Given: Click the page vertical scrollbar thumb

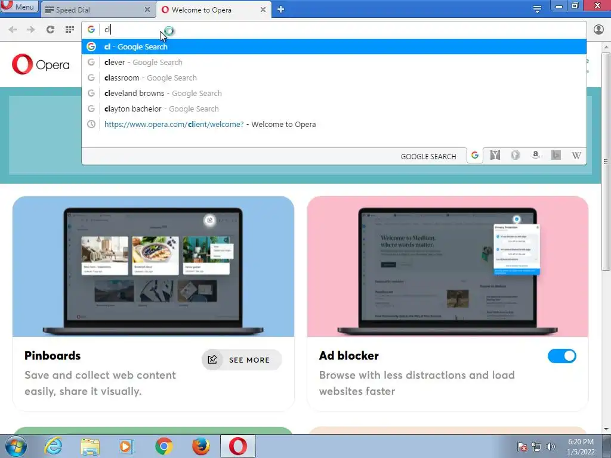Looking at the screenshot, I should [x=606, y=162].
